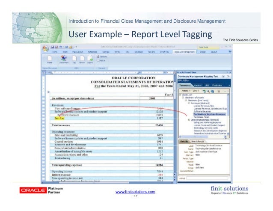This screenshot has width=273, height=211.
Task: Switch to the Footnotes tab
Action: [217, 85]
